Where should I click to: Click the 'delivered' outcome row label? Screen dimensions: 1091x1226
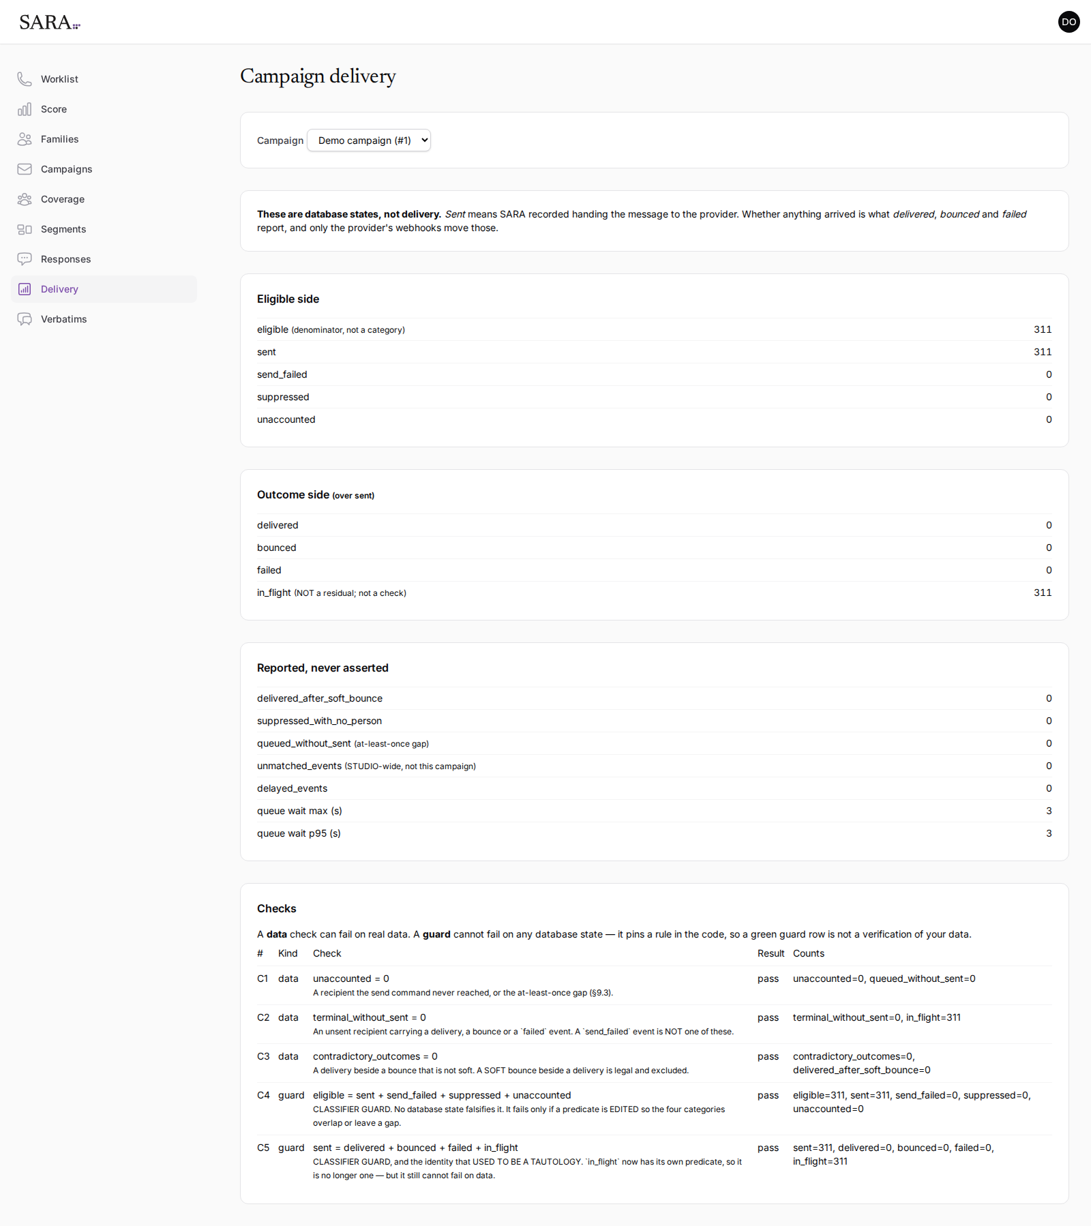pos(278,525)
